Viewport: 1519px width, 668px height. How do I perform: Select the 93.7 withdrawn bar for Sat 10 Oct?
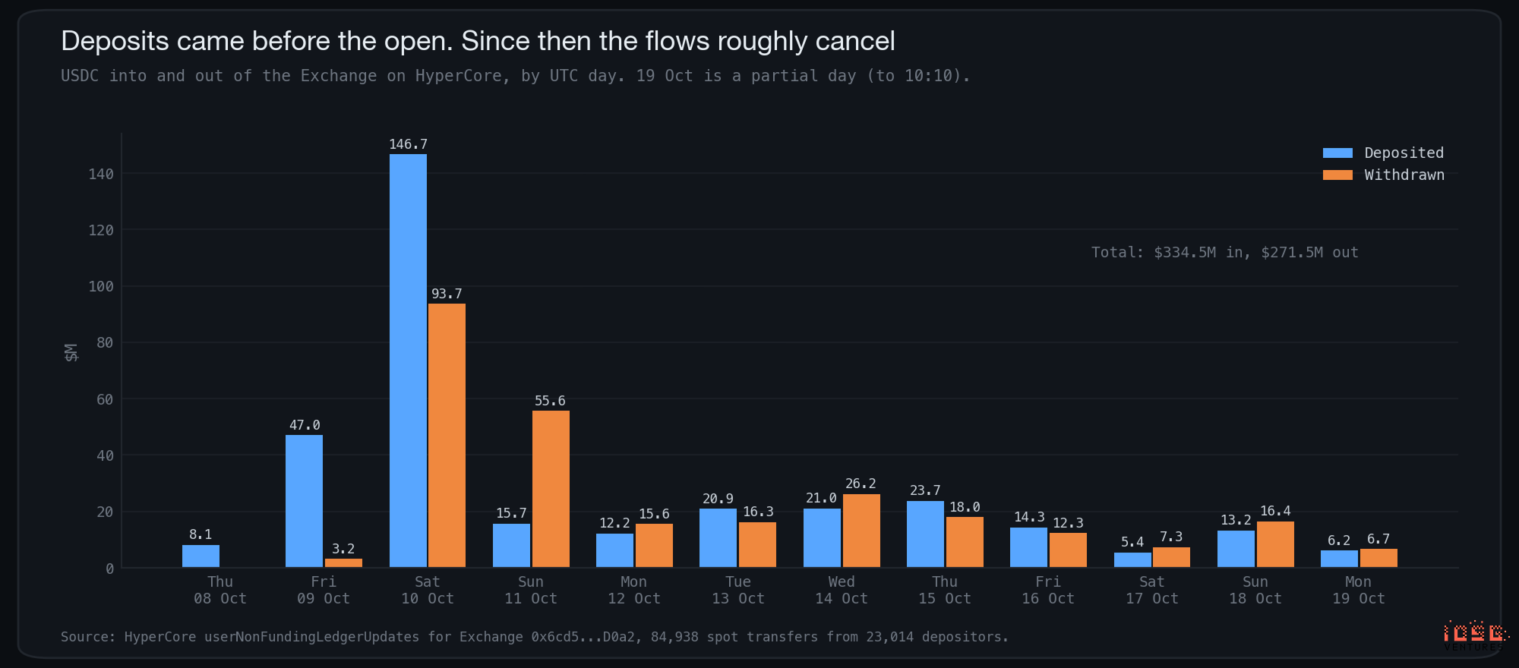click(447, 435)
